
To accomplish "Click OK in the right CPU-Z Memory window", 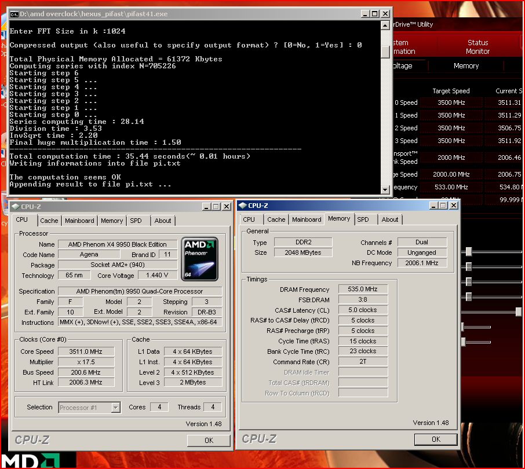I will click(x=436, y=439).
